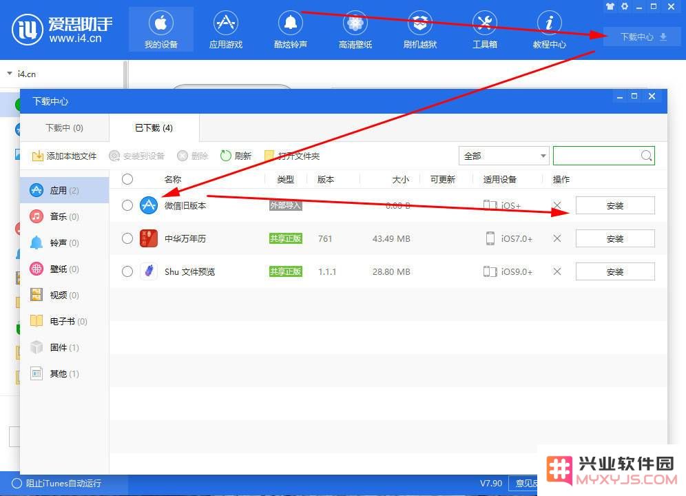Click version number 761
The width and height of the screenshot is (686, 496).
point(325,238)
